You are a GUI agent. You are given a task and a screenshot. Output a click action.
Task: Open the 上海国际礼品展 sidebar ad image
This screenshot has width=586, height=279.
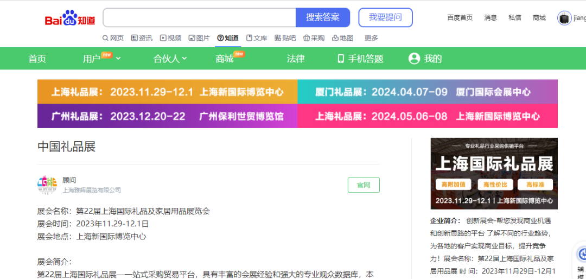(494, 174)
